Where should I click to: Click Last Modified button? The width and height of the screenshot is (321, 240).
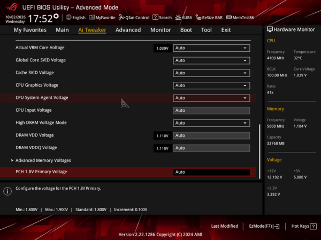(x=225, y=226)
